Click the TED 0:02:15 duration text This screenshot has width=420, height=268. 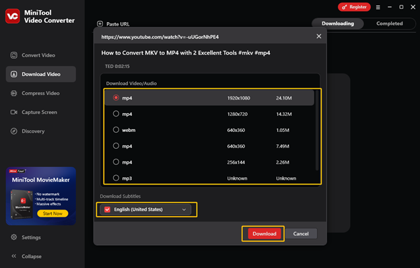pyautogui.click(x=117, y=66)
